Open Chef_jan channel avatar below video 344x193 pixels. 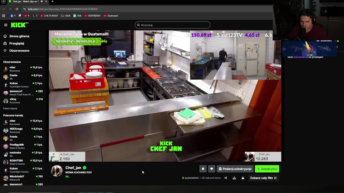coord(57,171)
